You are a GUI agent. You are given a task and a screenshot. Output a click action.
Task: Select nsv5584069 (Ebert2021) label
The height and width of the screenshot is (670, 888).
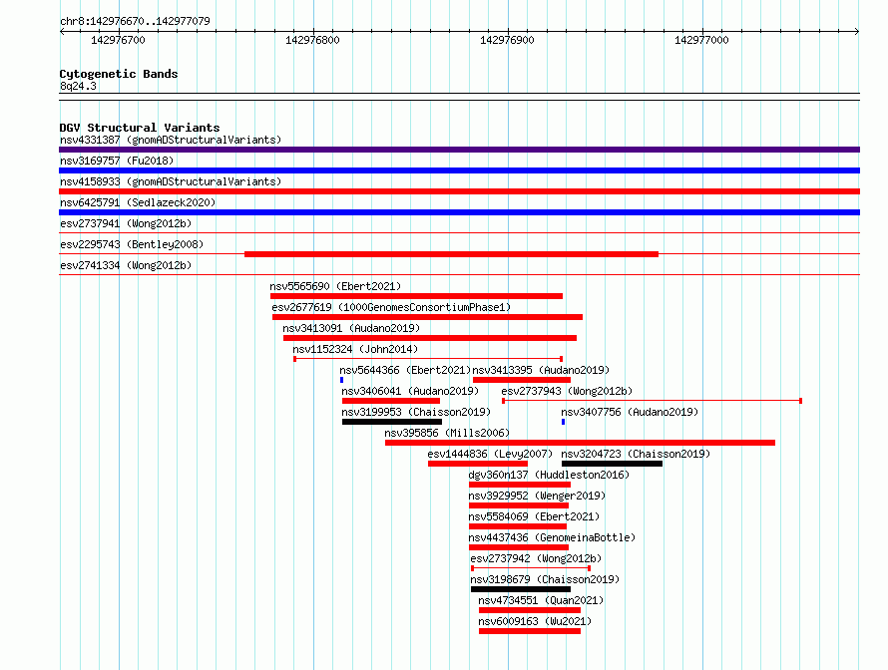click(534, 516)
